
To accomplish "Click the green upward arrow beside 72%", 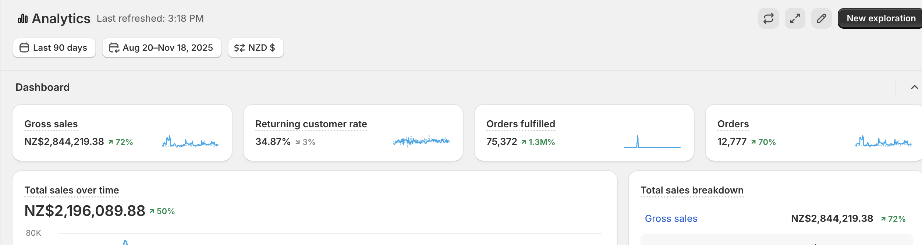I will 111,142.
